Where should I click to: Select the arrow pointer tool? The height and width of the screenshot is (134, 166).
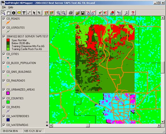(34, 13)
